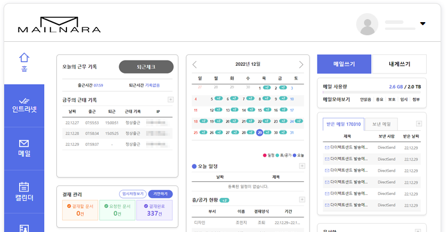Viewport: 446px width, 232px height.
Task: Click the 조민지 row in leave table
Action: 248,222
